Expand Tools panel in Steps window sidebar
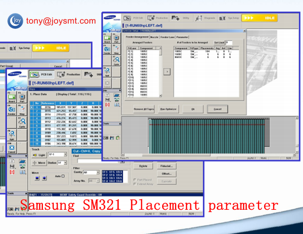303x234 pixels. (x=26, y=193)
